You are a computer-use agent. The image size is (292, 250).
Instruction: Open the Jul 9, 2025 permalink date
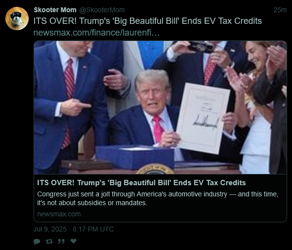(73, 229)
